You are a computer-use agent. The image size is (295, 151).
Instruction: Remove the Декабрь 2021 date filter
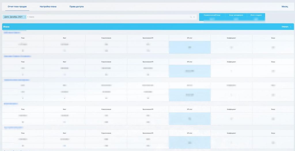tap(25, 17)
